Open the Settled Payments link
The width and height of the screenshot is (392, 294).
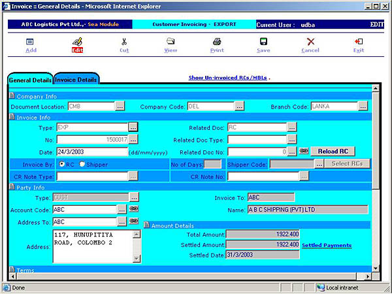coord(327,245)
